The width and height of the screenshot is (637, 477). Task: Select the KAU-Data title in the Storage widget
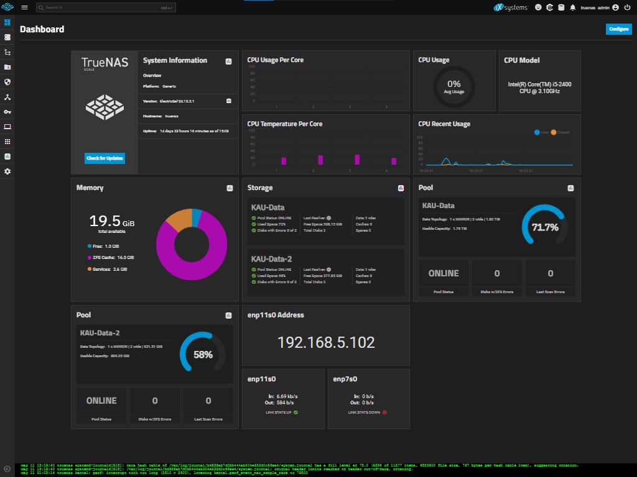pyautogui.click(x=267, y=207)
